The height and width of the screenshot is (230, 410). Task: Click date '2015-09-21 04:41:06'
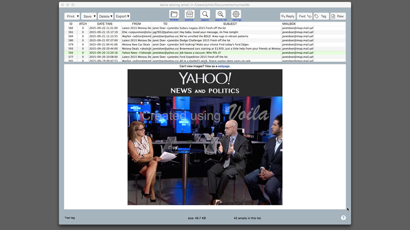(104, 44)
